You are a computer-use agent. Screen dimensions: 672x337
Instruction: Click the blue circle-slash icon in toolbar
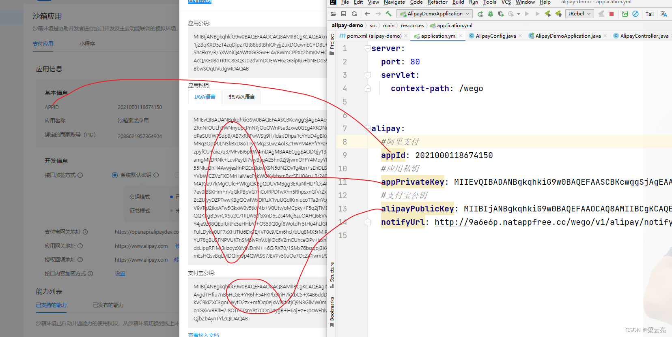pos(635,14)
